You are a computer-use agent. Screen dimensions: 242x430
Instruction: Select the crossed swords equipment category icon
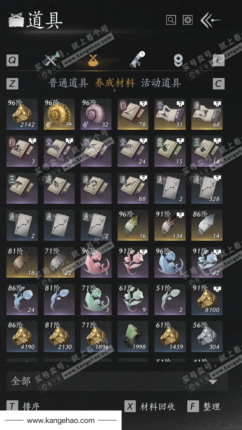(x=52, y=59)
